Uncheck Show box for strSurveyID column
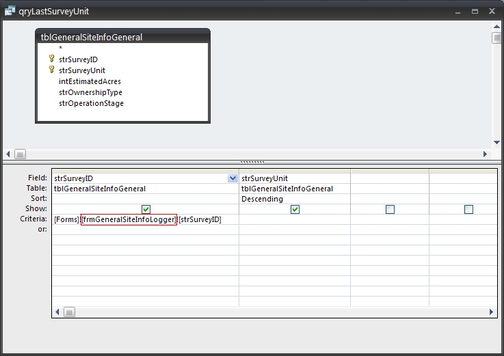 146,210
